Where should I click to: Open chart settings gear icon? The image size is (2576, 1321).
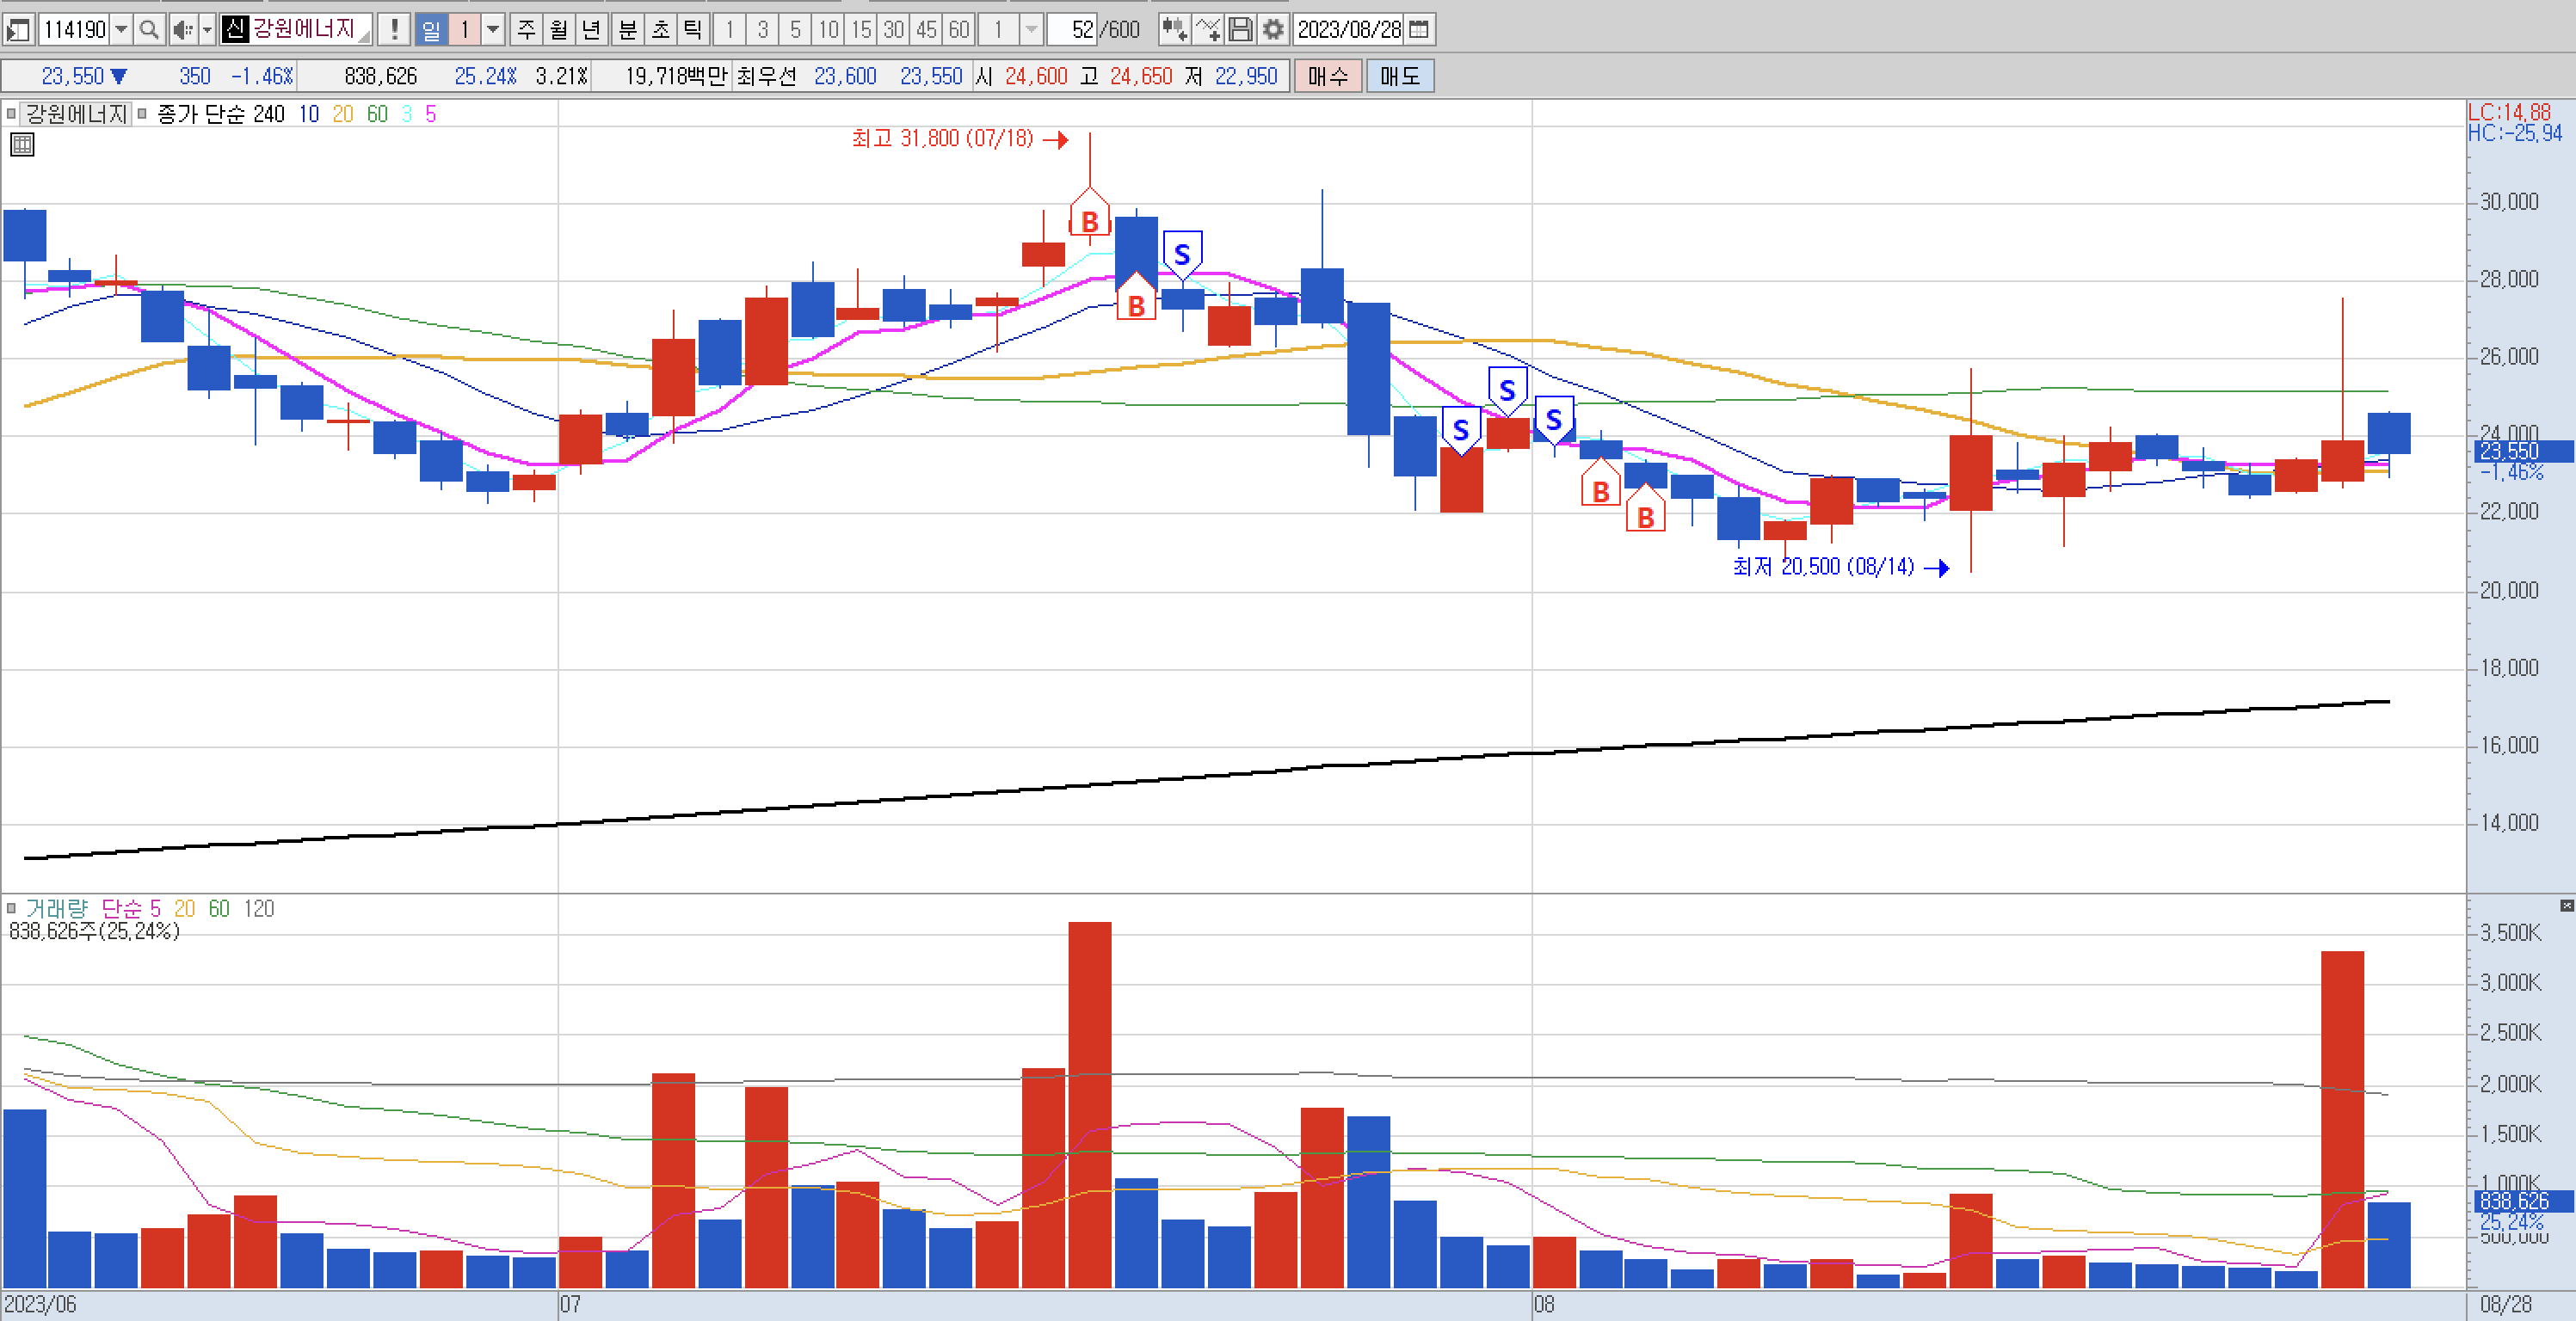[1272, 29]
